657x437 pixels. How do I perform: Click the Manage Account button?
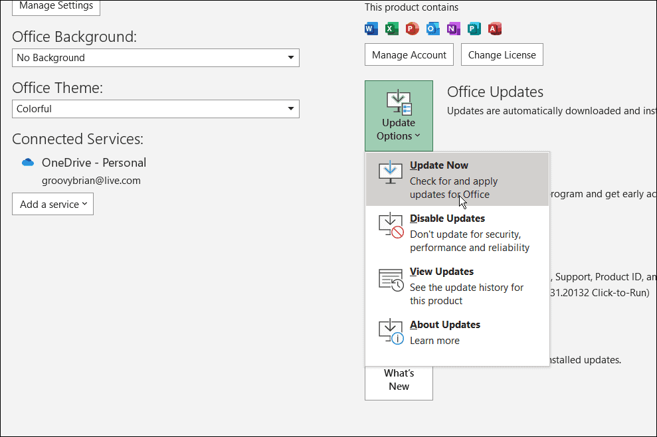tap(409, 55)
